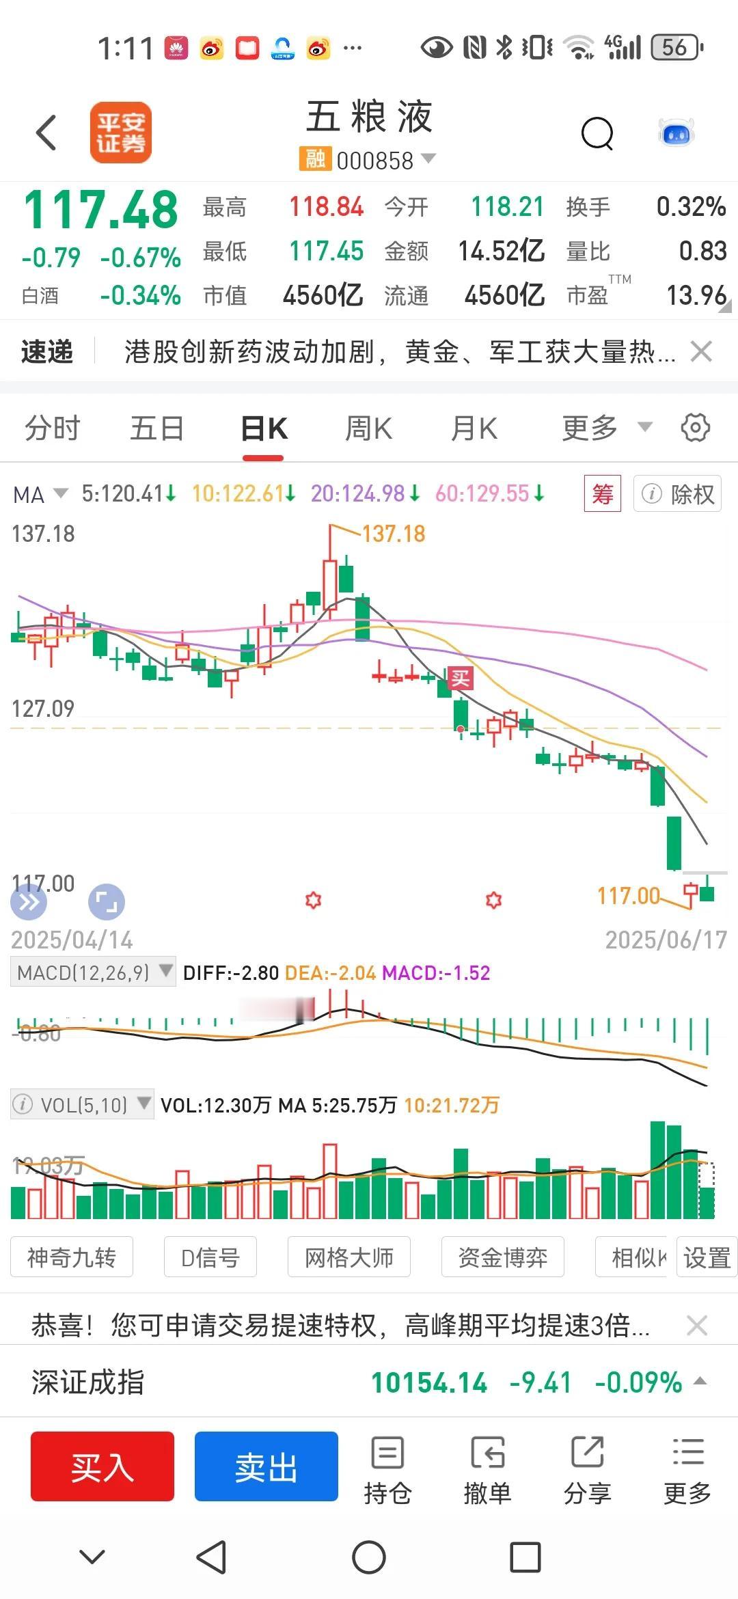The height and width of the screenshot is (1599, 738).
Task: Expand the 更多 period dropdown
Action: (x=607, y=428)
